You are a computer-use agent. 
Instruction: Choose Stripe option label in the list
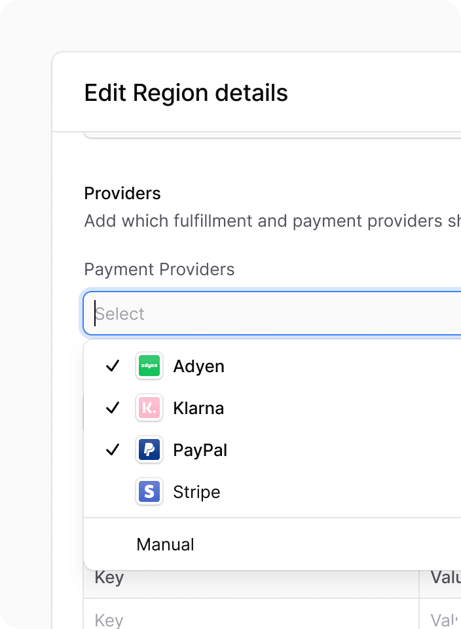196,492
